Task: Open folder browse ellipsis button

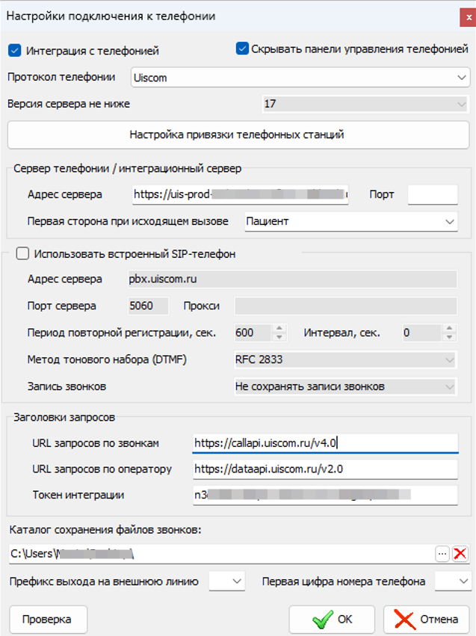Action: (x=442, y=553)
